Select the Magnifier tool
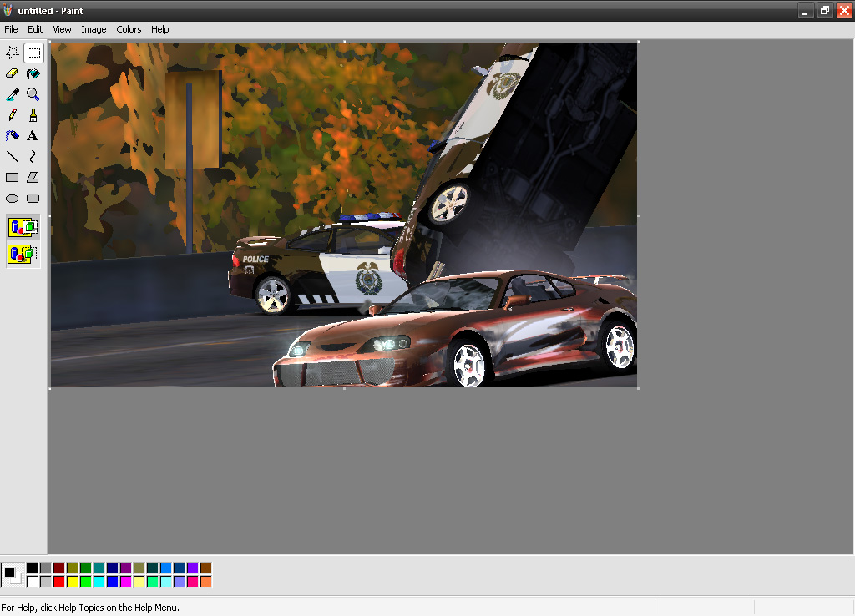The height and width of the screenshot is (616, 855). pyautogui.click(x=33, y=94)
